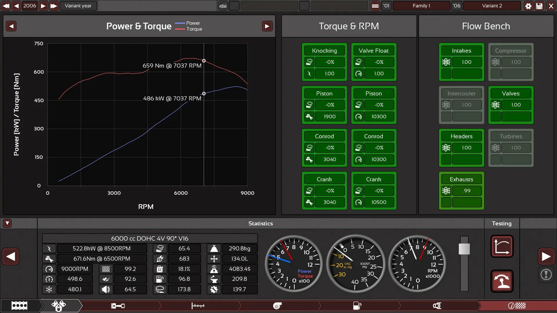Screen dimensions: 557x313
Task: Click the save icon in top right
Action: [539, 6]
